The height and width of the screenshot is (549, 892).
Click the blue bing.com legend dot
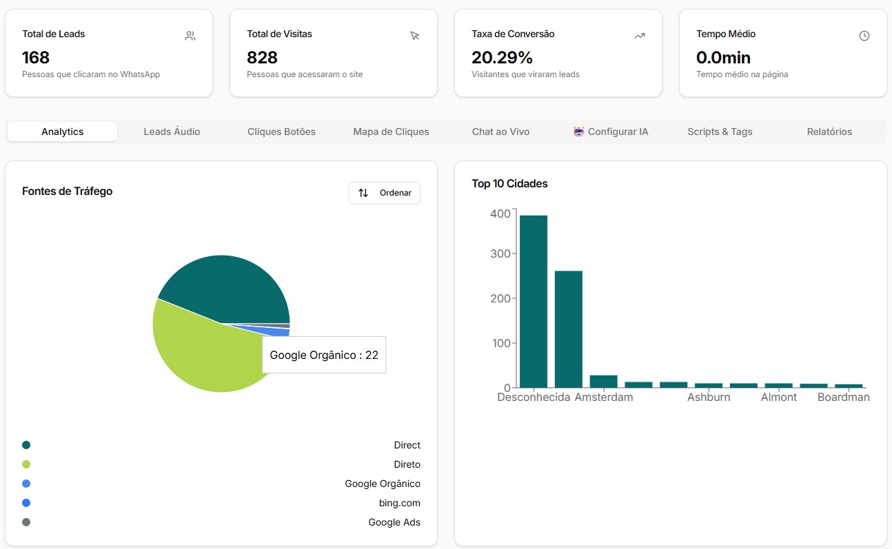26,503
